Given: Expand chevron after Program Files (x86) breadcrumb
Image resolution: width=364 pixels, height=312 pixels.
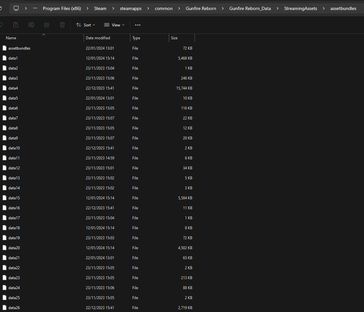Looking at the screenshot, I should pos(87,8).
